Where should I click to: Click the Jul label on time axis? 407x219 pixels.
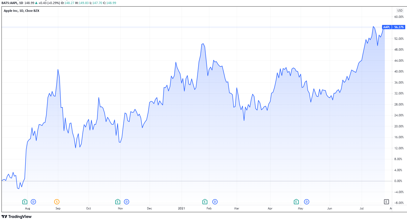click(x=362, y=208)
